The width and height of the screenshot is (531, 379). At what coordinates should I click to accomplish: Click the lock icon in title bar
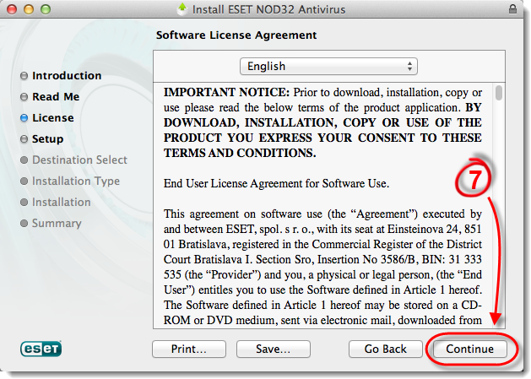pyautogui.click(x=512, y=8)
